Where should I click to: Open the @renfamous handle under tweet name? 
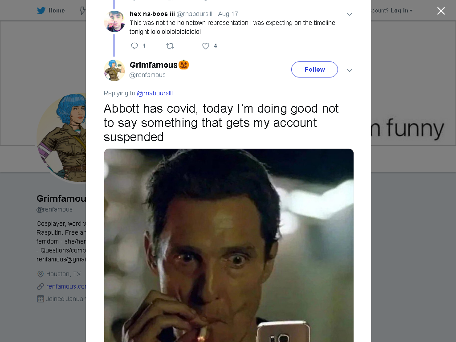coord(147,75)
